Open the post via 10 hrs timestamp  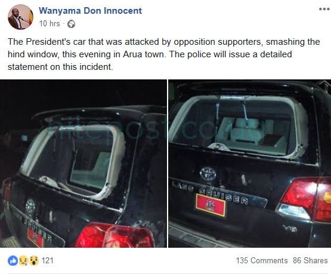click(x=50, y=23)
